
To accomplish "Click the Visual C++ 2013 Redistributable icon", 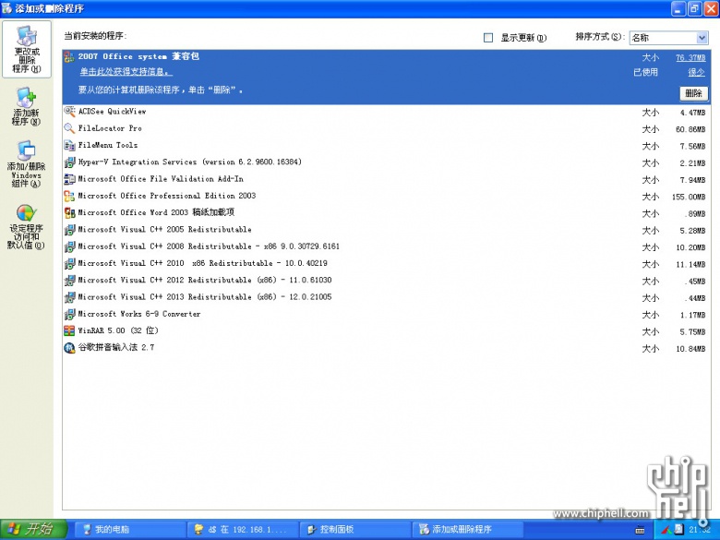I will tap(69, 297).
